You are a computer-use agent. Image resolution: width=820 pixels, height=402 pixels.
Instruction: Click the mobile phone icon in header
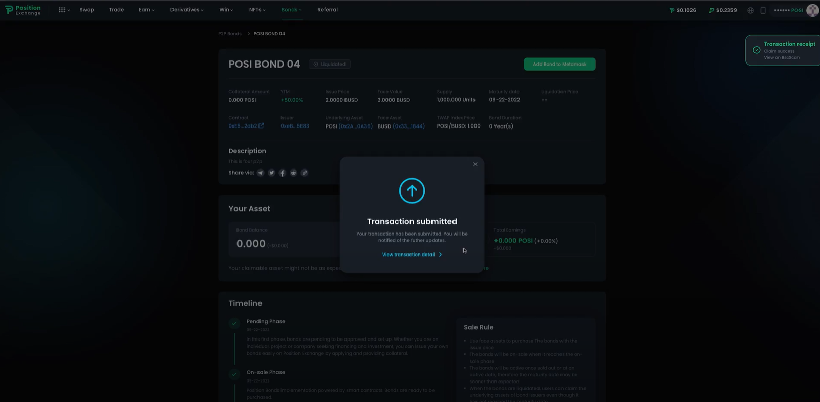[763, 10]
